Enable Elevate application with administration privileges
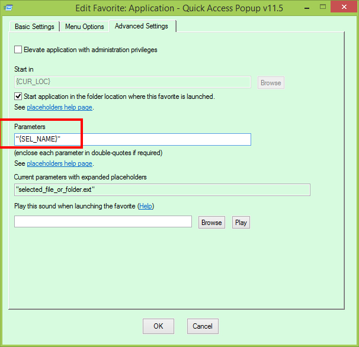Image resolution: width=359 pixels, height=347 pixels. 18,50
